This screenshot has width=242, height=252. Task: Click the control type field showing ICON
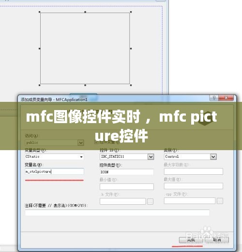[127, 172]
